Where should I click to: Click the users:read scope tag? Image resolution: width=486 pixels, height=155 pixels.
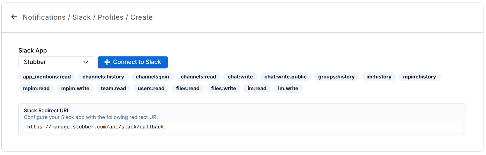tap(151, 89)
